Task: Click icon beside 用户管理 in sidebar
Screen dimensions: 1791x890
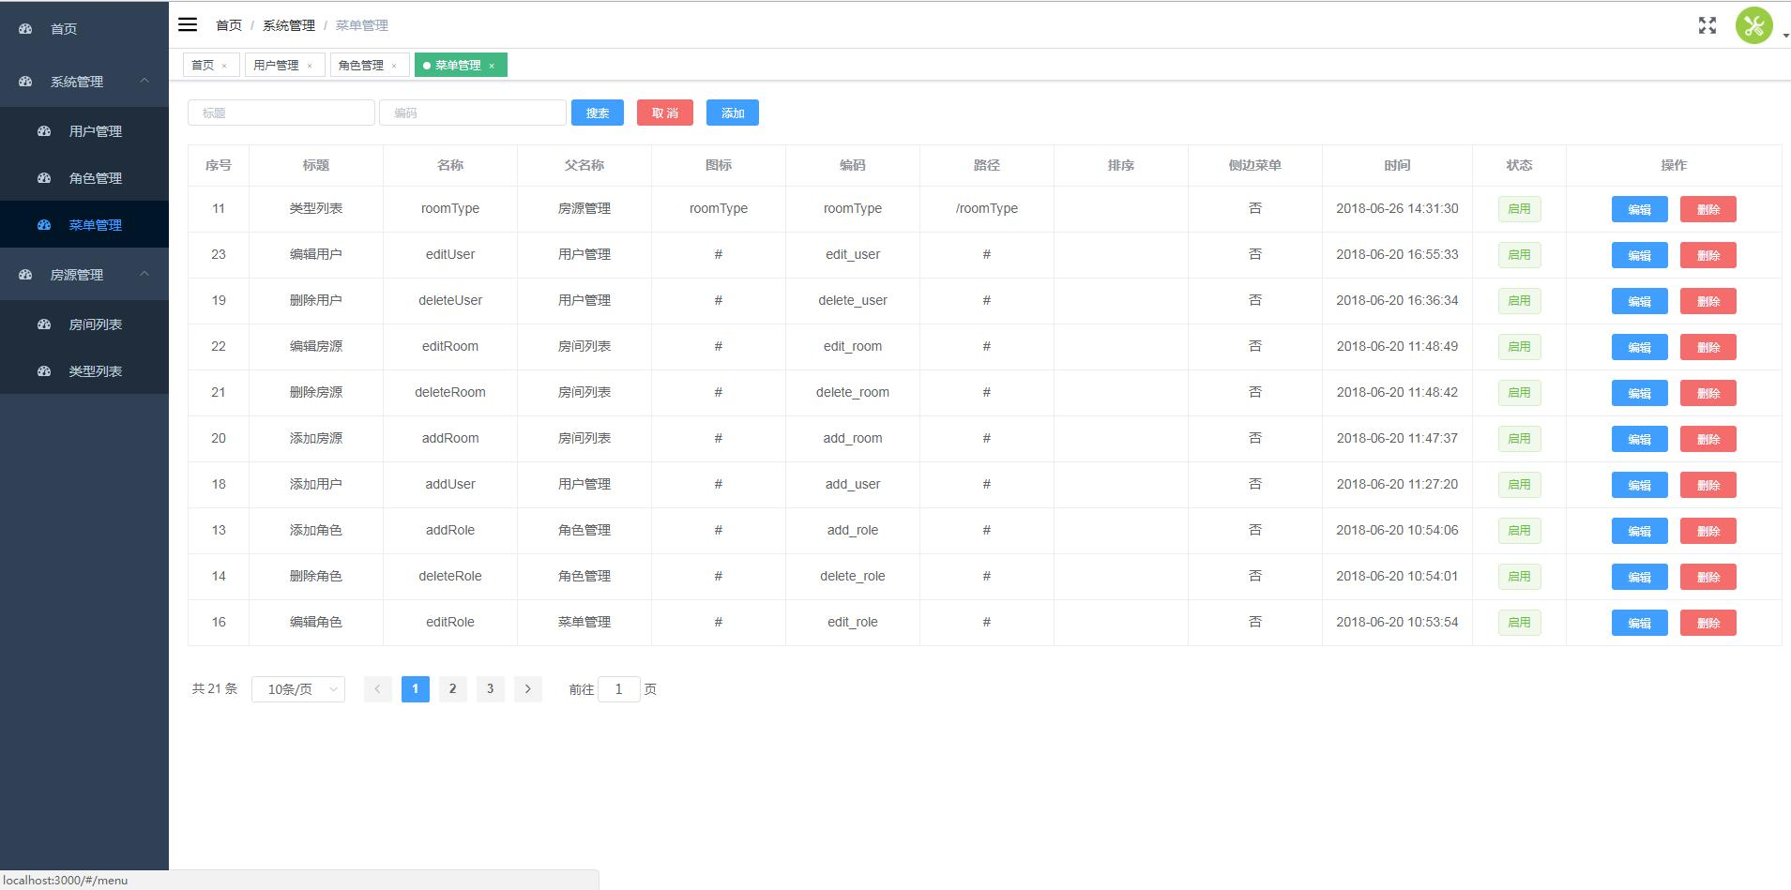Action: [44, 131]
